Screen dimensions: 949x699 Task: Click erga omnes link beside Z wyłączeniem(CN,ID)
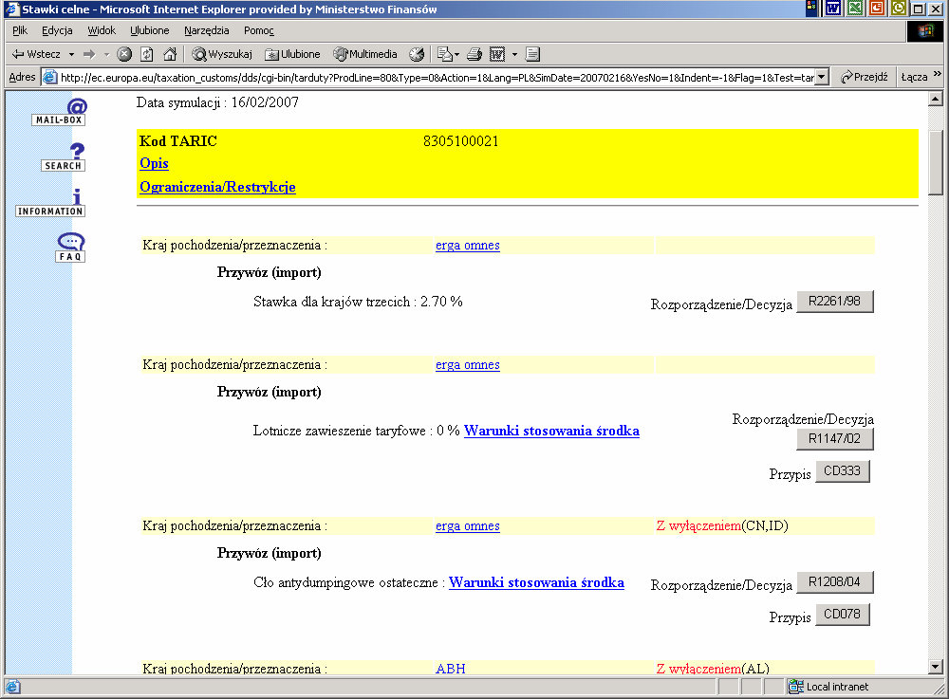point(468,526)
